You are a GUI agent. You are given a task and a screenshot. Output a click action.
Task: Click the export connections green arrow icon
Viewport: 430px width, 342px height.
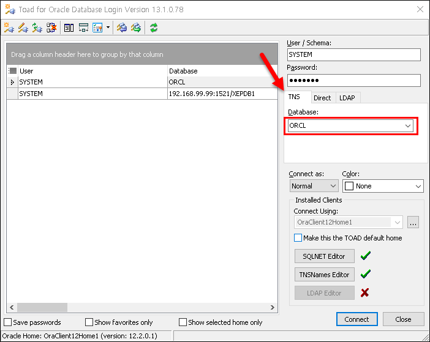136,28
